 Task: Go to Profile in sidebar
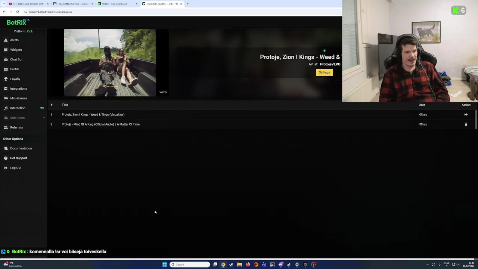(15, 69)
